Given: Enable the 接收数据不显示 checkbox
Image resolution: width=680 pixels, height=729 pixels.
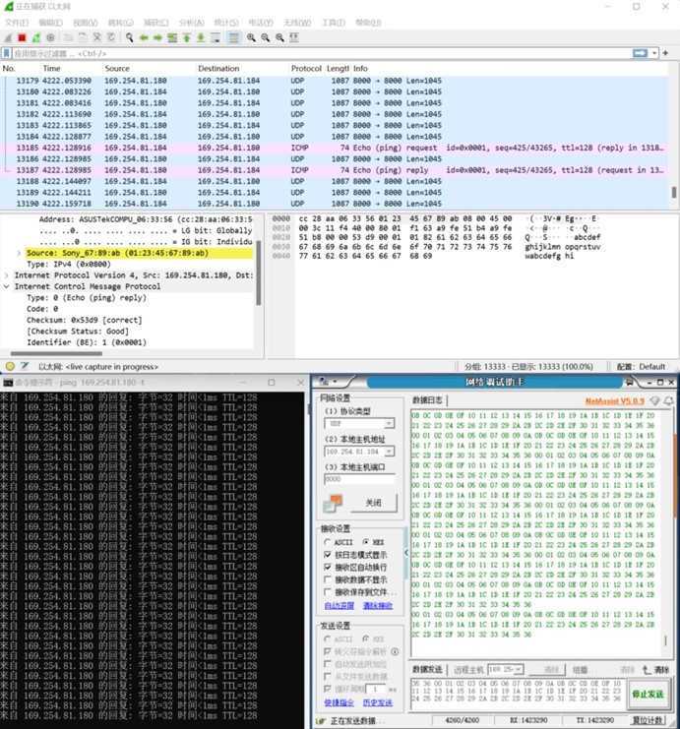Looking at the screenshot, I should pyautogui.click(x=328, y=579).
